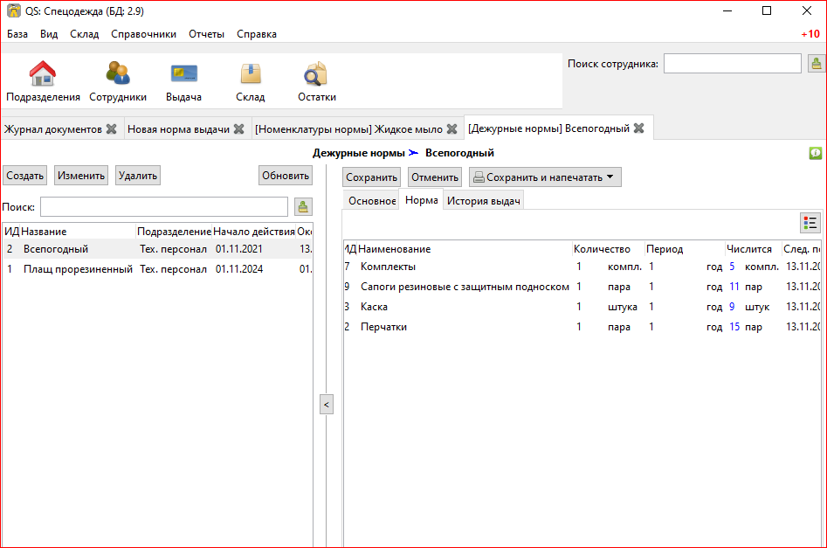Image resolution: width=827 pixels, height=548 pixels.
Task: Close the Журнал документов tab
Action: 111,129
